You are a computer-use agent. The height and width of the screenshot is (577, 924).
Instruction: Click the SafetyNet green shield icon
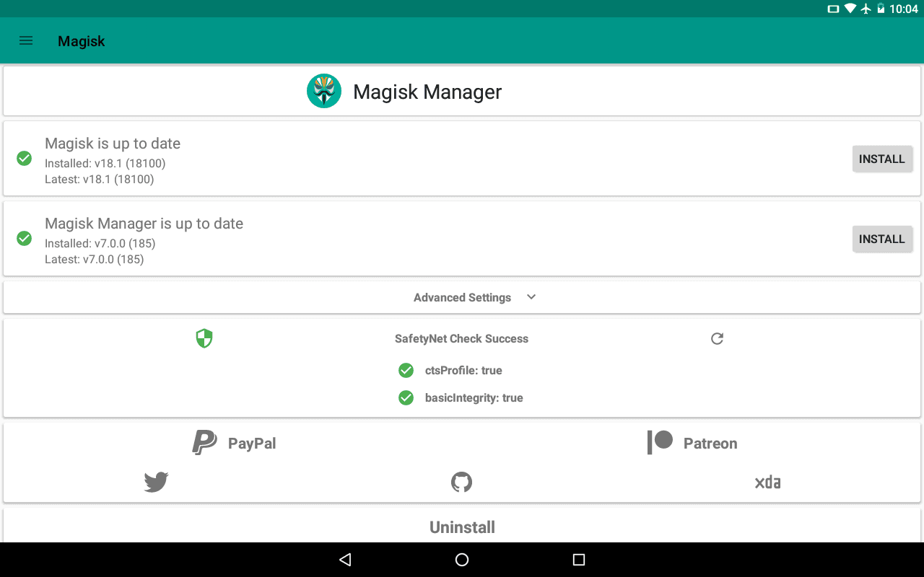tap(204, 338)
